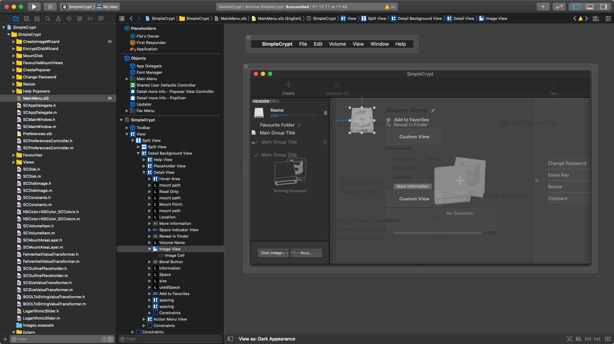614x344 pixels.
Task: Open the scheme selector SimpleCrypt My Mac
Action: point(90,6)
